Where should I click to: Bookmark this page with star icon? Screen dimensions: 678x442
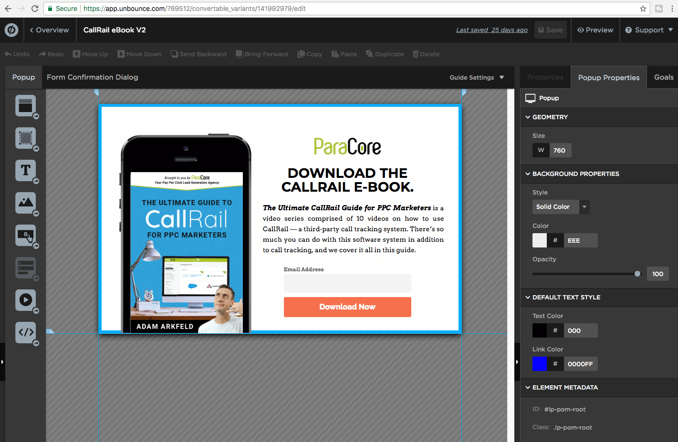pos(643,9)
